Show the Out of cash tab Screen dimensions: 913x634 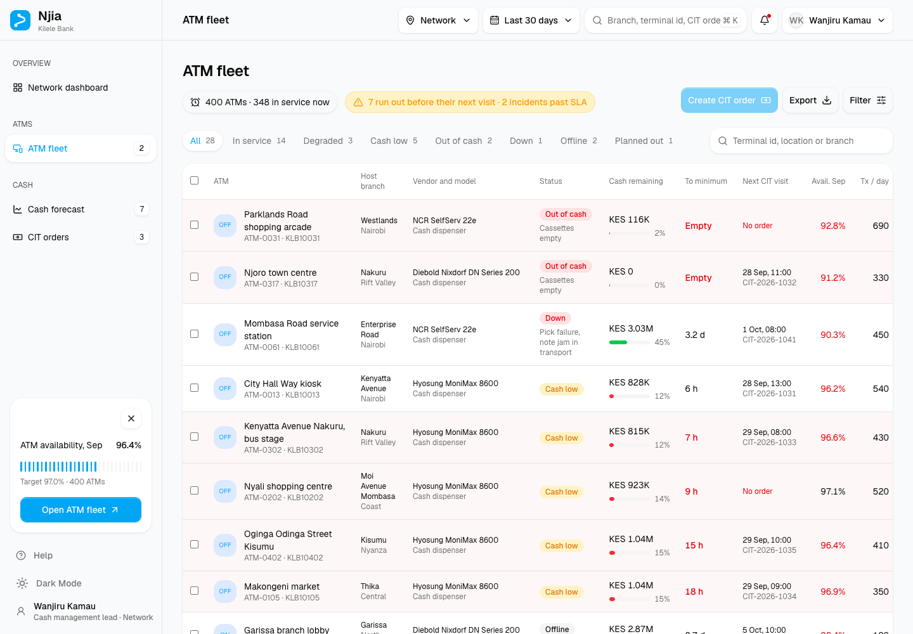tap(463, 141)
